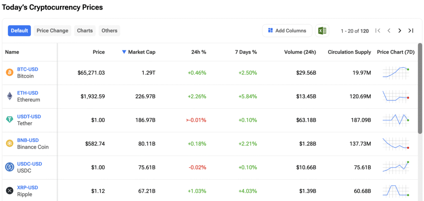Click the Binance Coin logo icon
This screenshot has width=424, height=201.
point(10,143)
